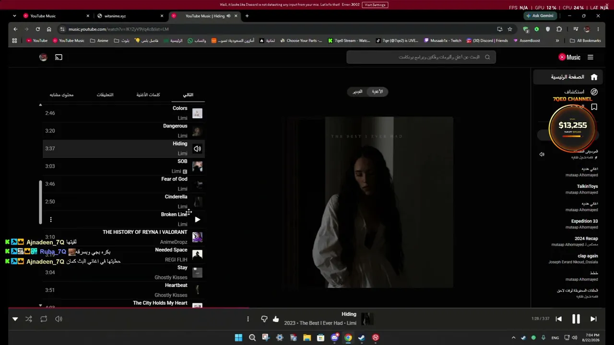Open the tab search dropdown arrow

pos(14,16)
